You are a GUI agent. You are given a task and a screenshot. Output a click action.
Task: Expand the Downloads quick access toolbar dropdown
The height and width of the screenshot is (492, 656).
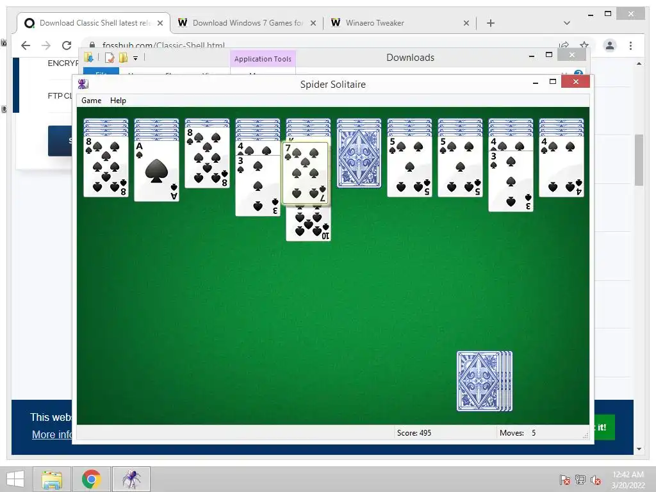click(x=136, y=58)
